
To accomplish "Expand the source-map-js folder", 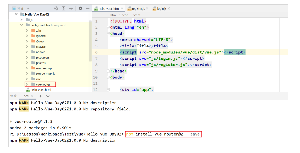I will (x=27, y=73).
